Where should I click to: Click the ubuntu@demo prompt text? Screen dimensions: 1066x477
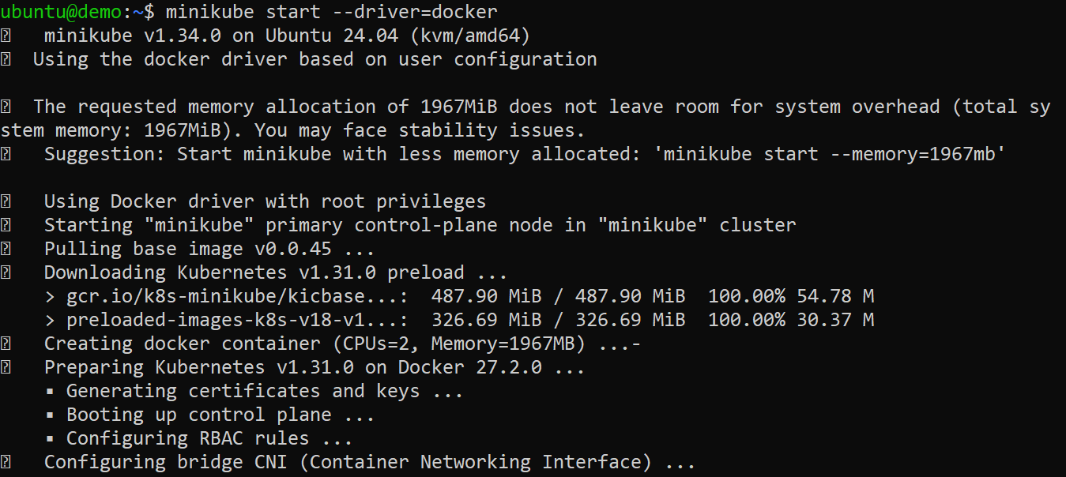point(61,12)
